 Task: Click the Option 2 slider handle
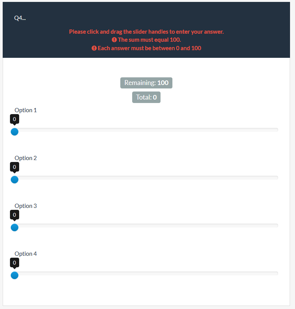pos(15,180)
